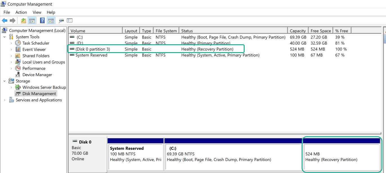Open the Help menu
This screenshot has height=173, width=386.
(51, 12)
